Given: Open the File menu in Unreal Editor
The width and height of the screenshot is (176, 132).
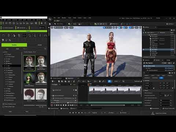Looking at the screenshot, I should point(55,18).
